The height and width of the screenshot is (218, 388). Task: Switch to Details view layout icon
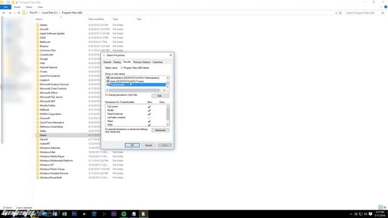coord(380,207)
